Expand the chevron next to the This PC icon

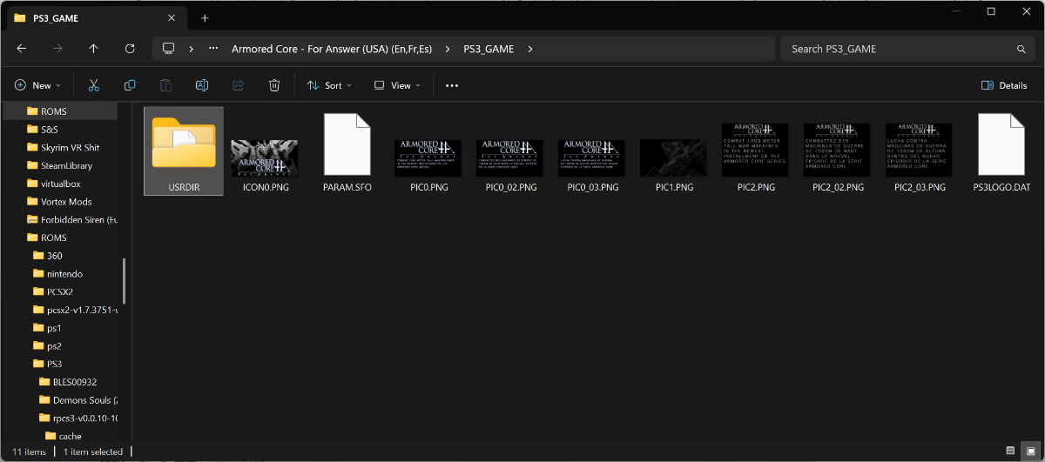tap(191, 49)
